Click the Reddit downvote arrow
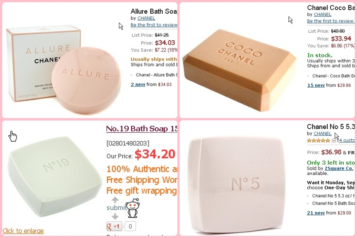 (x=115, y=216)
